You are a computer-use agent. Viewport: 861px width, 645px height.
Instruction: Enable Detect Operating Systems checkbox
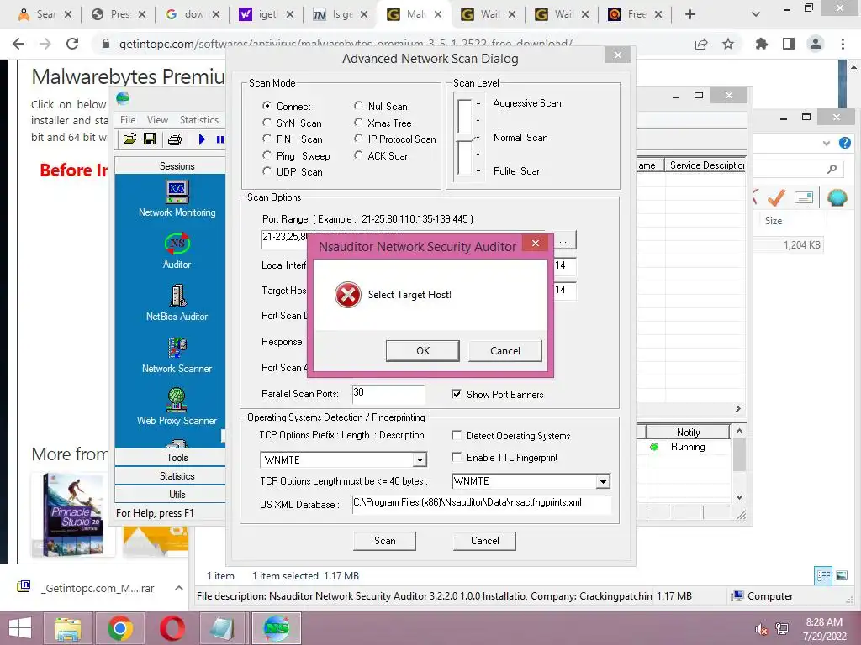(x=457, y=435)
